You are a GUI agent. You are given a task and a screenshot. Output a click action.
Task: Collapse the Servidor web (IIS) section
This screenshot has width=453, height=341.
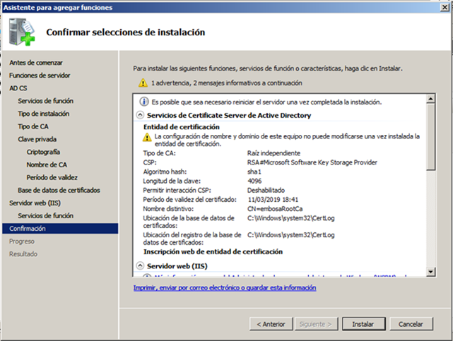click(x=139, y=265)
